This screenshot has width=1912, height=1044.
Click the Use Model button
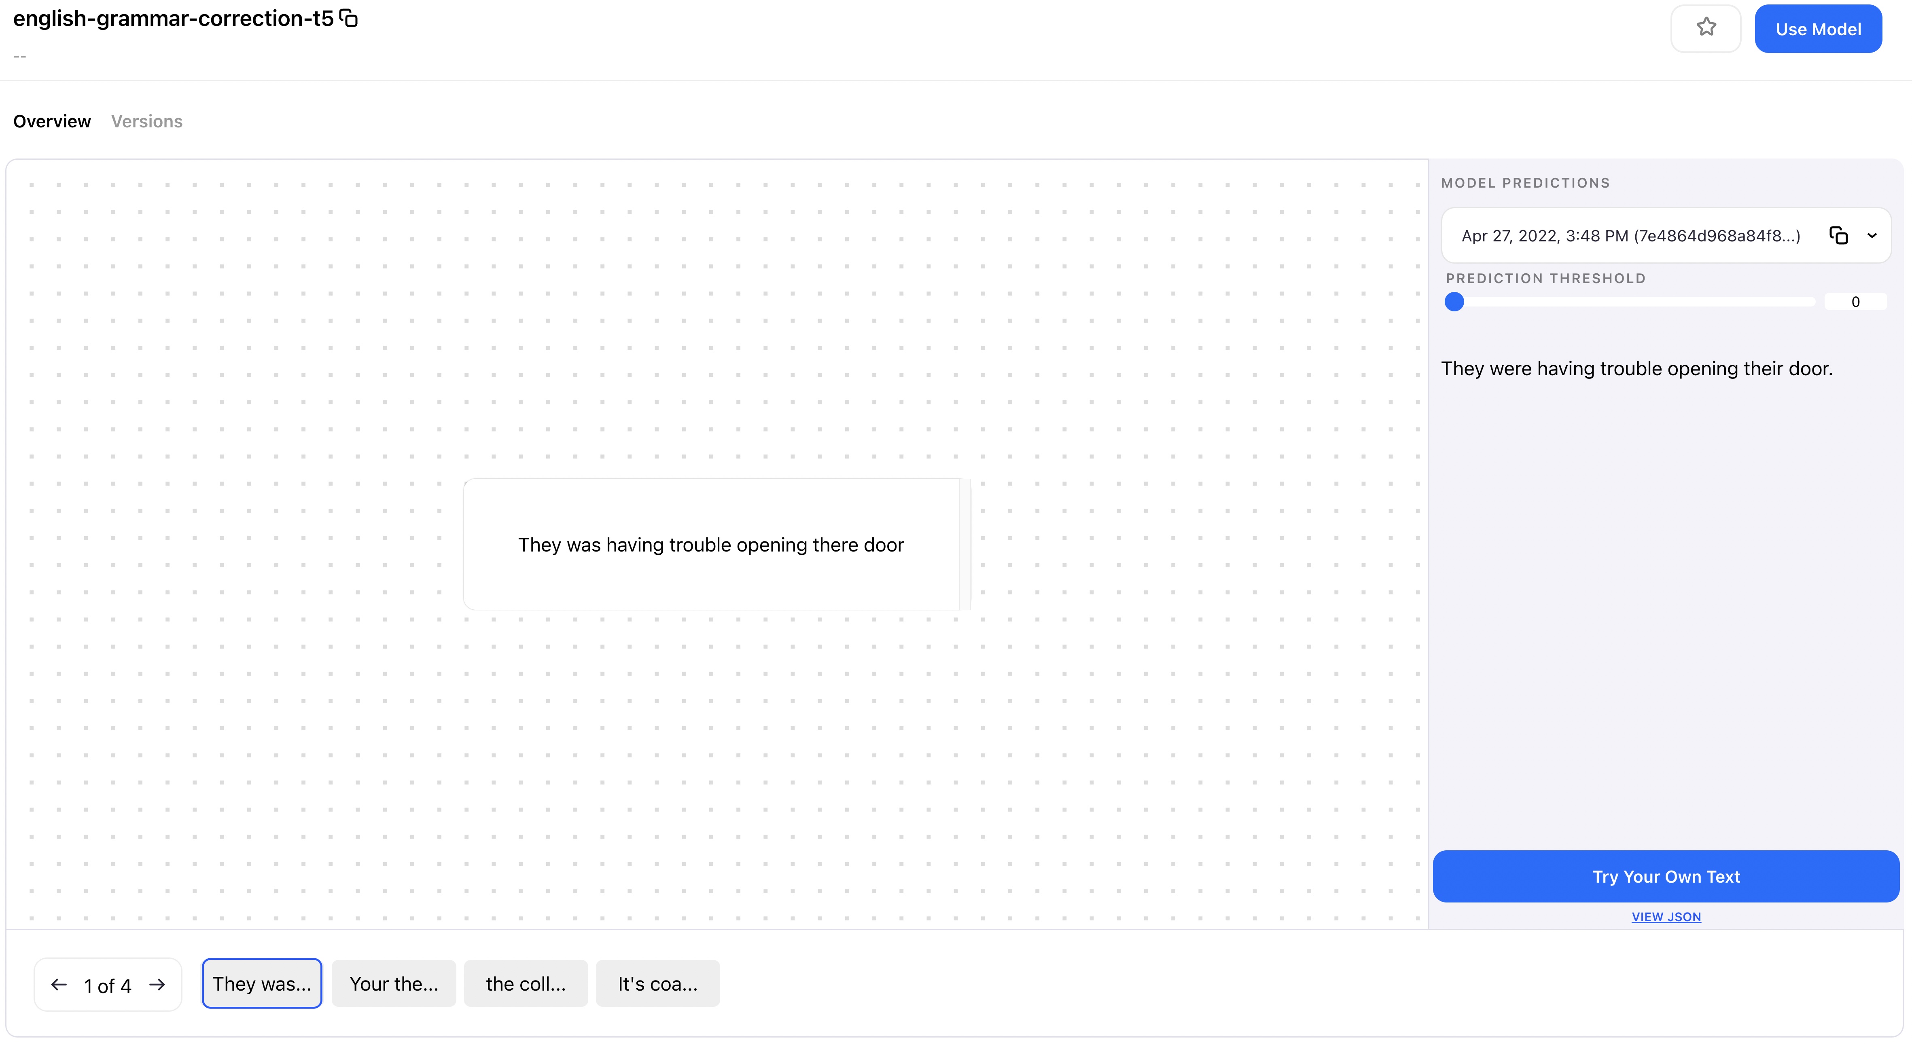tap(1818, 29)
